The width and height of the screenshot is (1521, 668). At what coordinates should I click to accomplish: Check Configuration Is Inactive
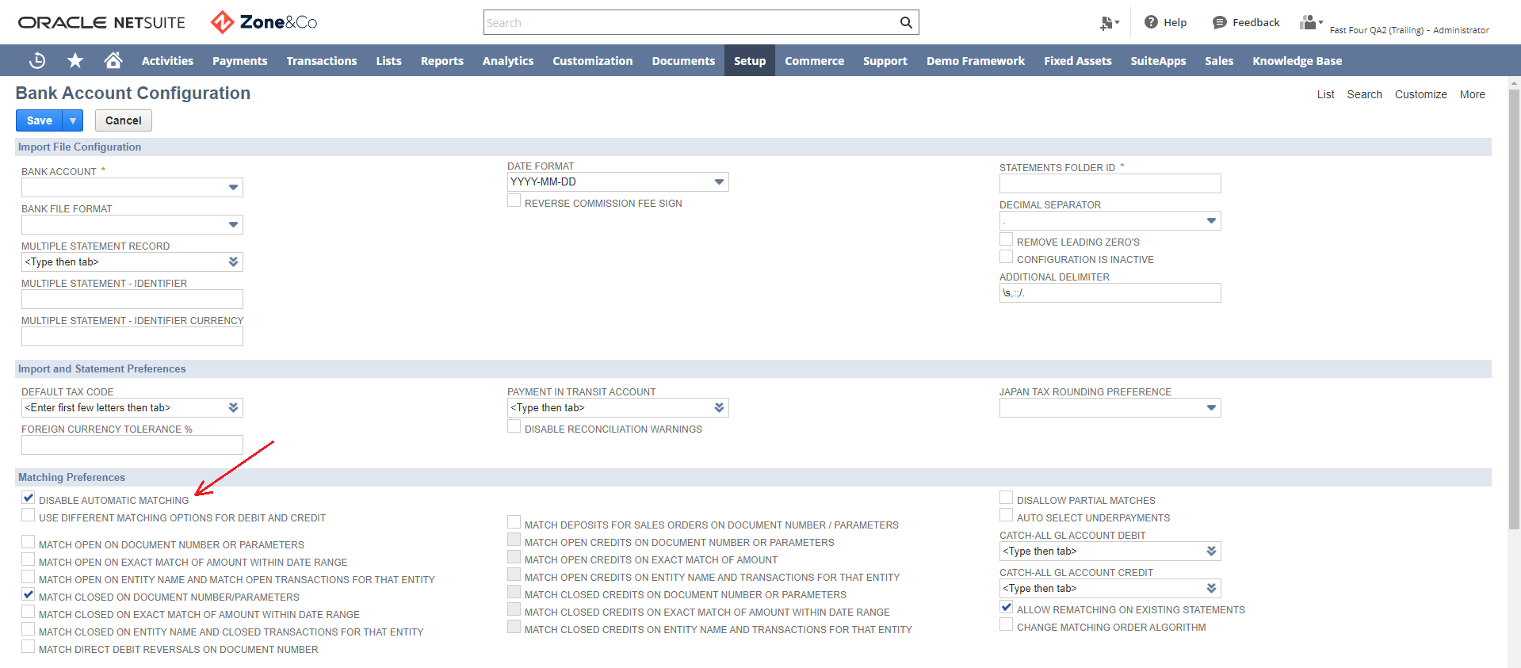[1007, 258]
